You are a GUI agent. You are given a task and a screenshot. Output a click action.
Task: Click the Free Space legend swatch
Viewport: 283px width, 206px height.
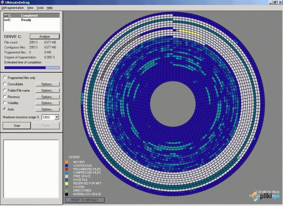[x=67, y=176]
